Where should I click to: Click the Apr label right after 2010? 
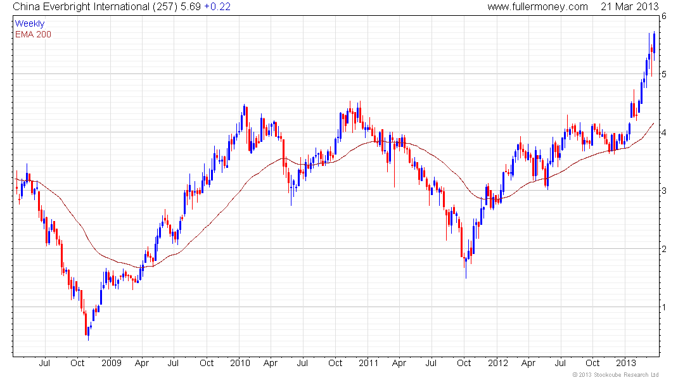pos(271,364)
